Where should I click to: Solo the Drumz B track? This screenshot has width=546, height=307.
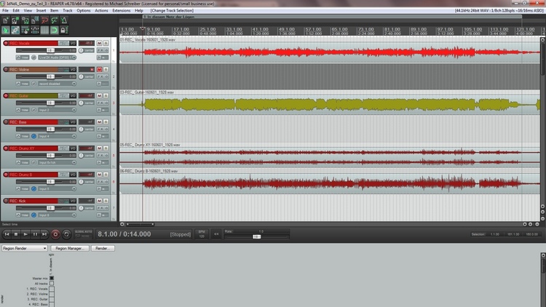106,175
